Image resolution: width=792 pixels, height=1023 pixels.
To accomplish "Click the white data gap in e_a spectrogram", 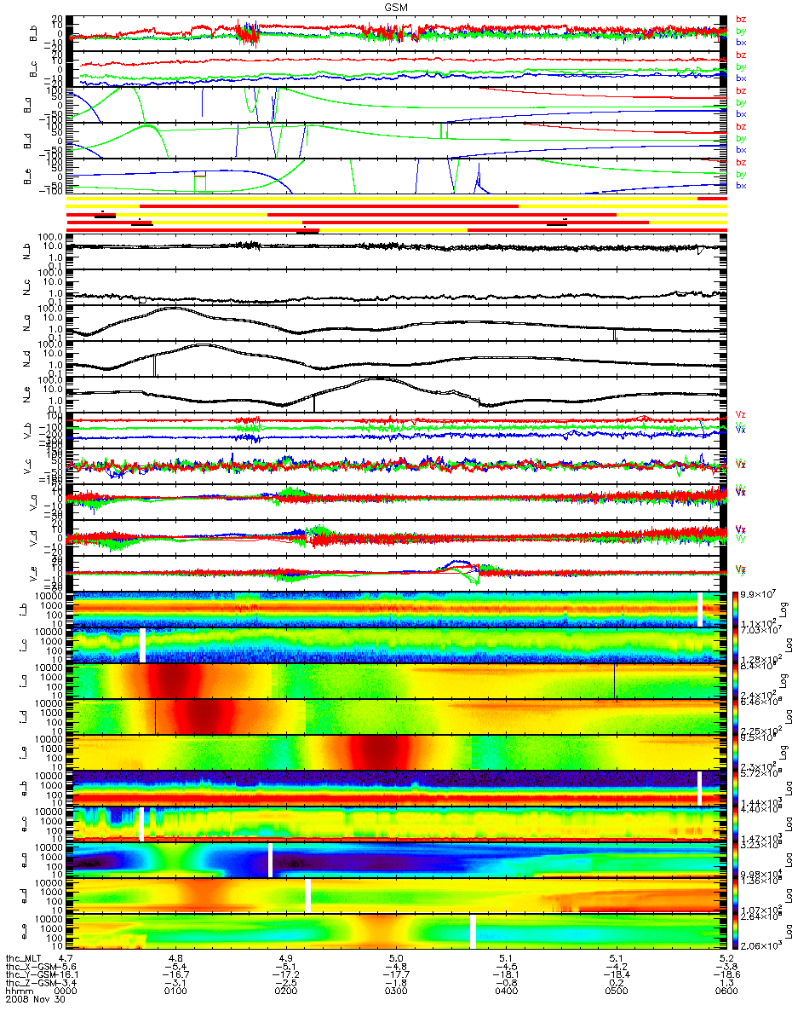I will pyautogui.click(x=270, y=859).
